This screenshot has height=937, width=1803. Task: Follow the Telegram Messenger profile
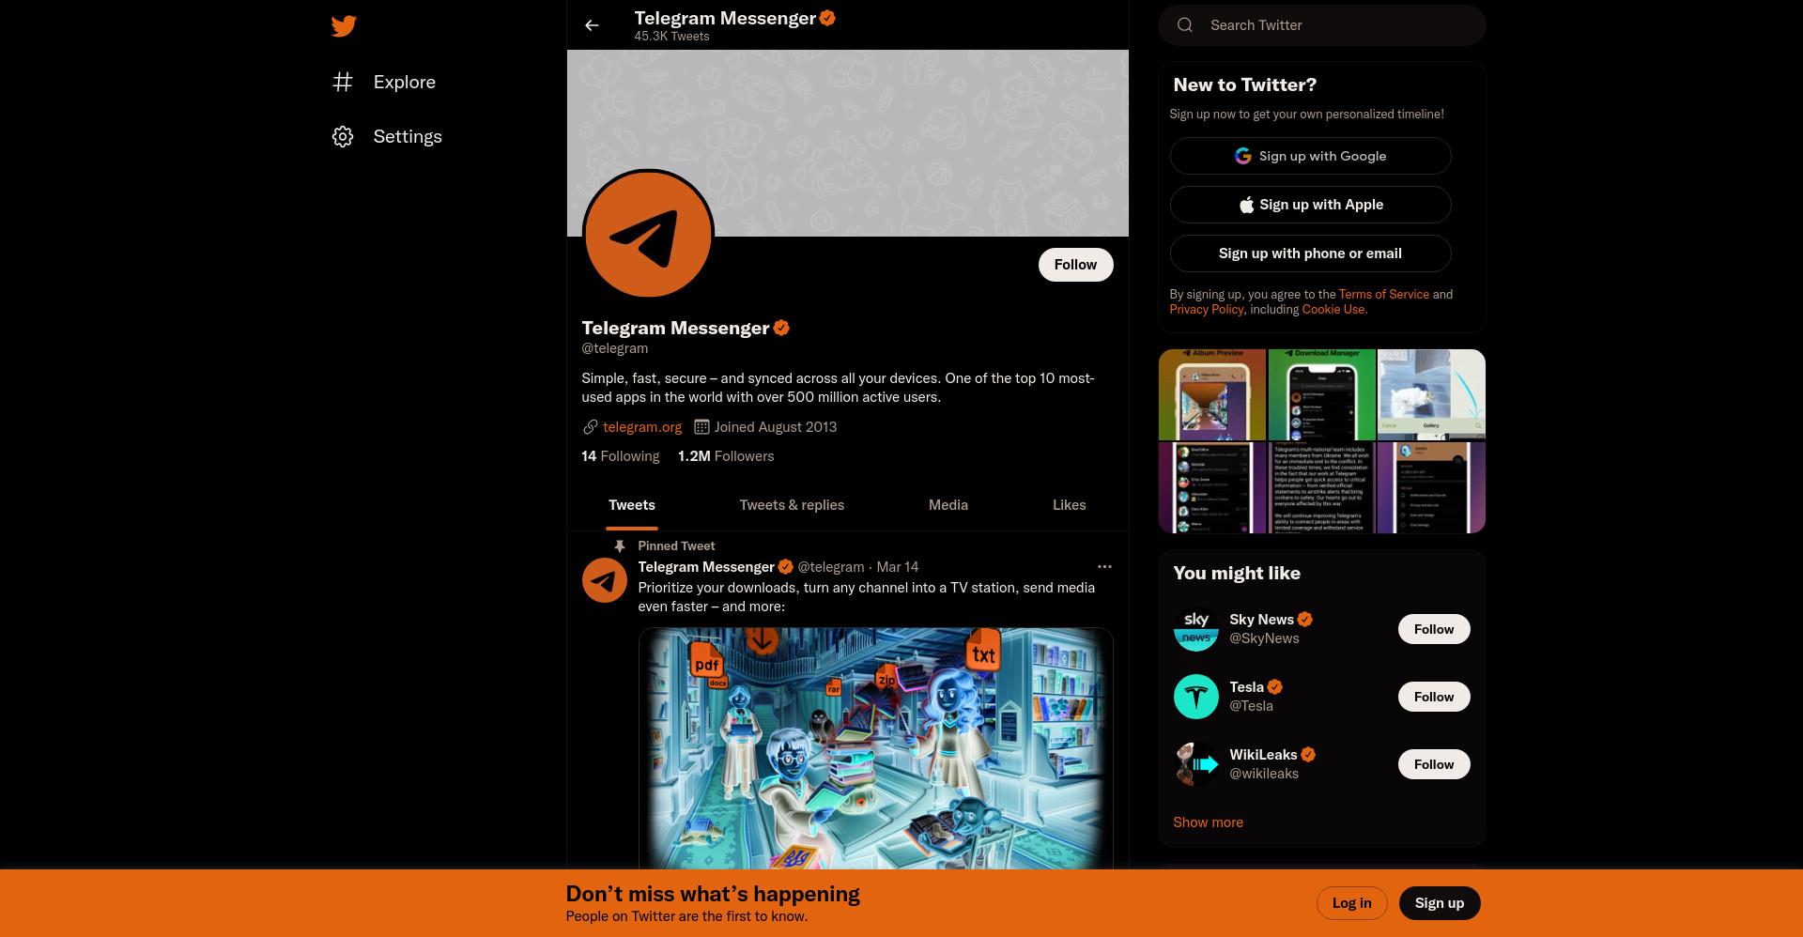[1075, 265]
